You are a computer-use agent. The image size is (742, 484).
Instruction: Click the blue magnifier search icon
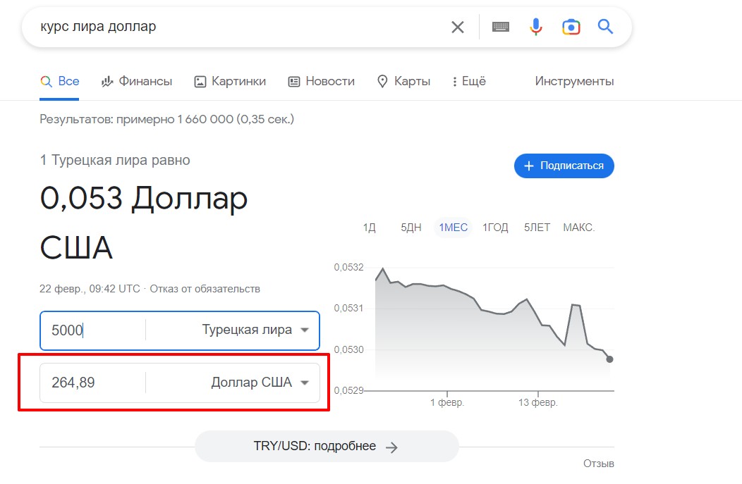[x=605, y=27]
